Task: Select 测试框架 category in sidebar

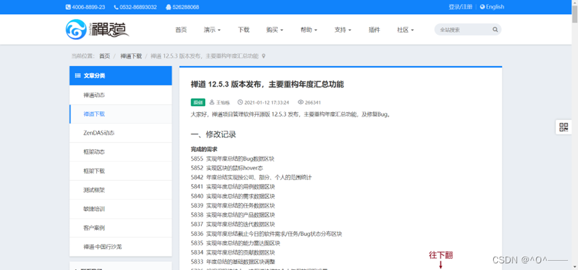Action: (x=120, y=190)
